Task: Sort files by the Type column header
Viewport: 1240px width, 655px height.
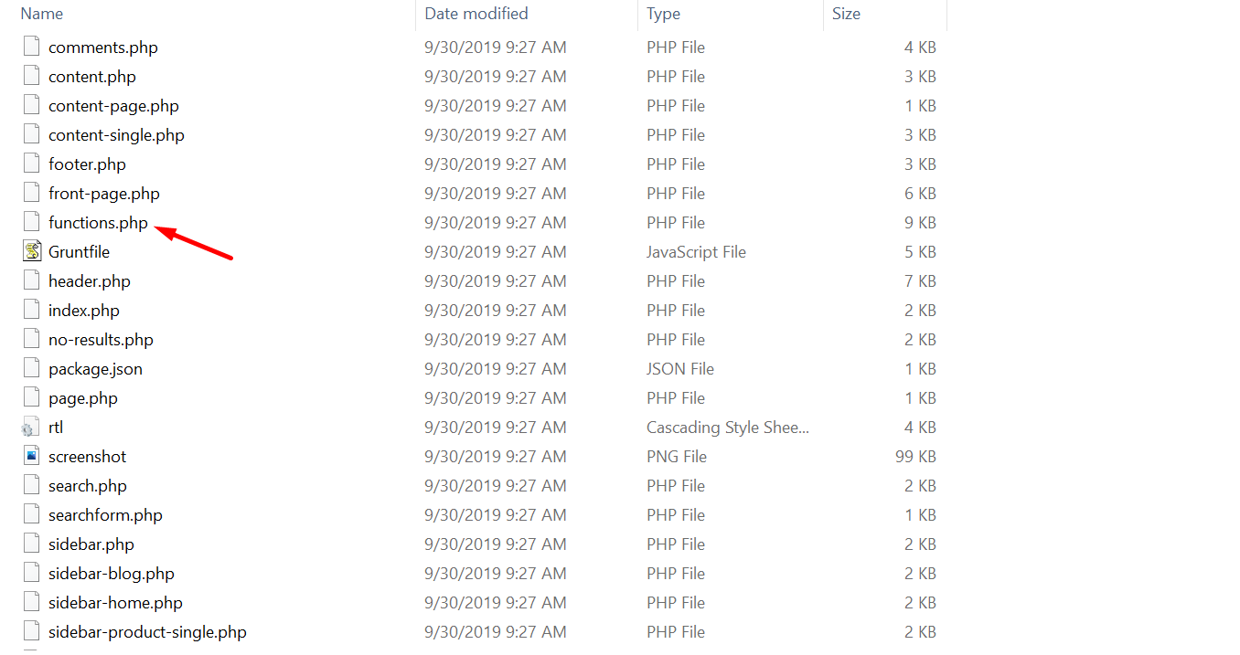Action: click(663, 14)
